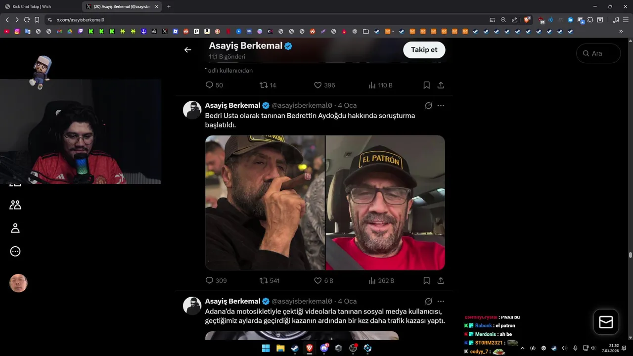This screenshot has height=356, width=633.
Task: Click address bar showing x.com/asayisberkemal0
Action: [x=81, y=20]
